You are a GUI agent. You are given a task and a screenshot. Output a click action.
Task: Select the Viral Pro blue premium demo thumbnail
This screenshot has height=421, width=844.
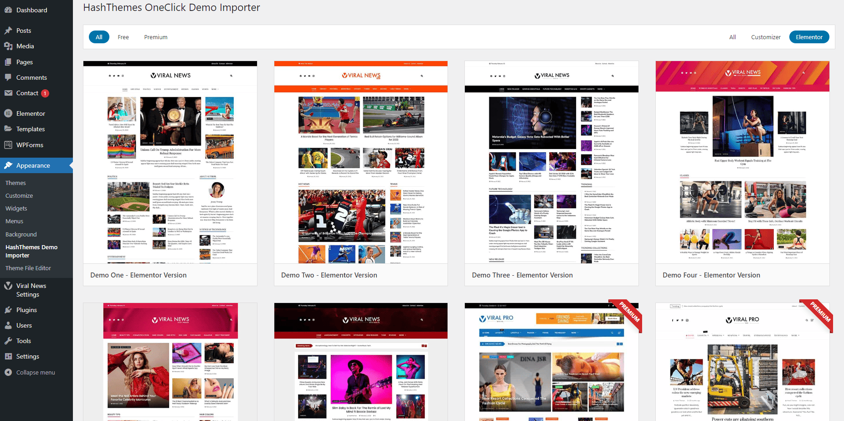click(551, 362)
